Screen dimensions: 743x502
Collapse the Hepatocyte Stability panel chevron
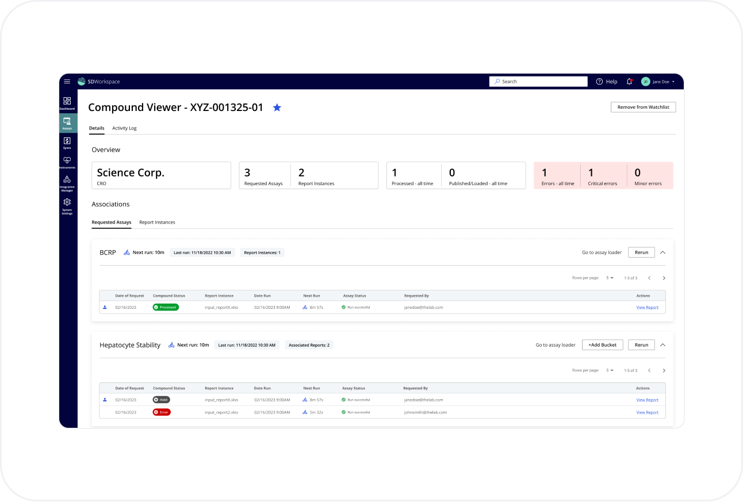(x=662, y=345)
